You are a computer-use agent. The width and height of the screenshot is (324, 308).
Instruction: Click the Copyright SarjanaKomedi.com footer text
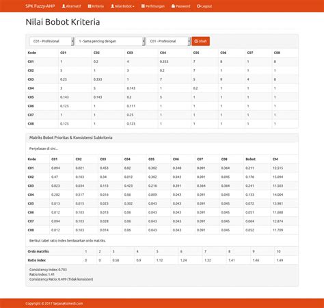(54, 303)
